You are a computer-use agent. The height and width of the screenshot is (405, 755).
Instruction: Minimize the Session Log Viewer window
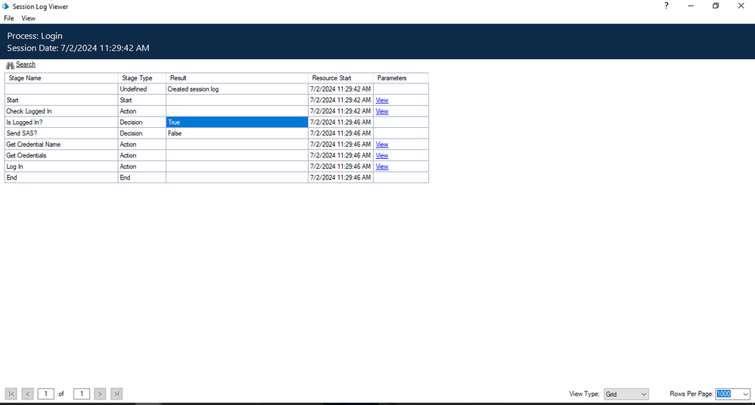(x=691, y=6)
